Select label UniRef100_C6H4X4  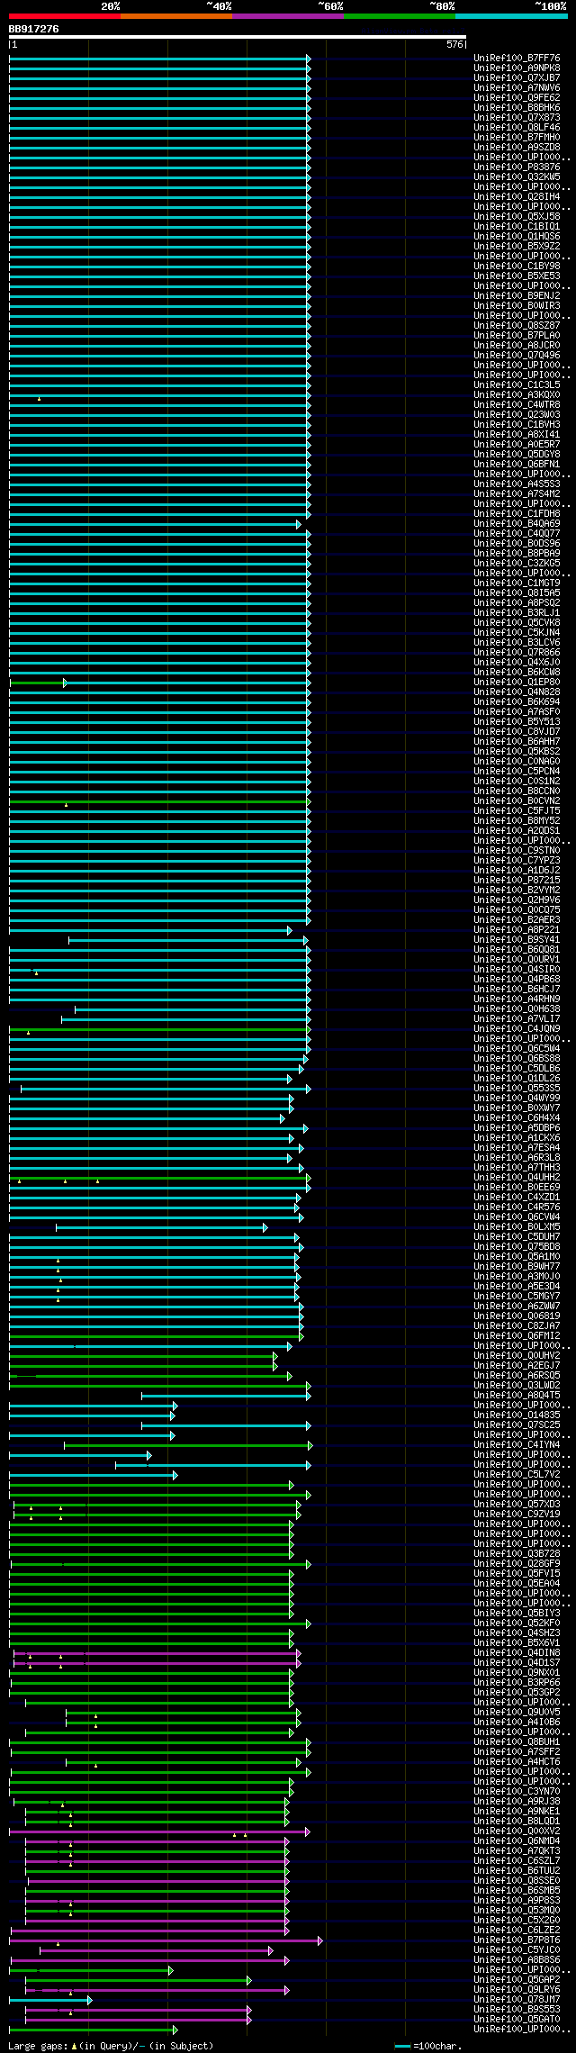click(x=517, y=1117)
